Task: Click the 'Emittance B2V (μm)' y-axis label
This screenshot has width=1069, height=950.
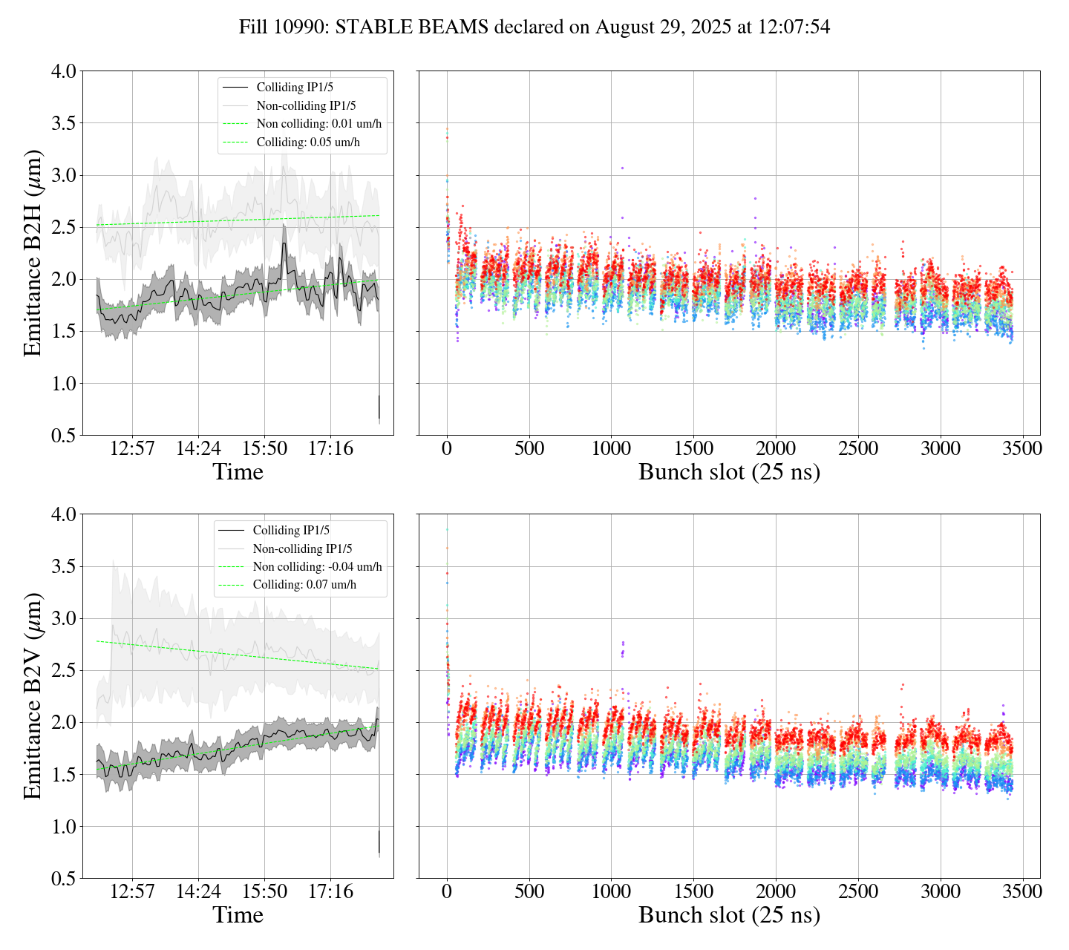Action: pyautogui.click(x=33, y=696)
